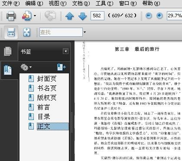Open the Bookmarks panel icon

point(8,70)
